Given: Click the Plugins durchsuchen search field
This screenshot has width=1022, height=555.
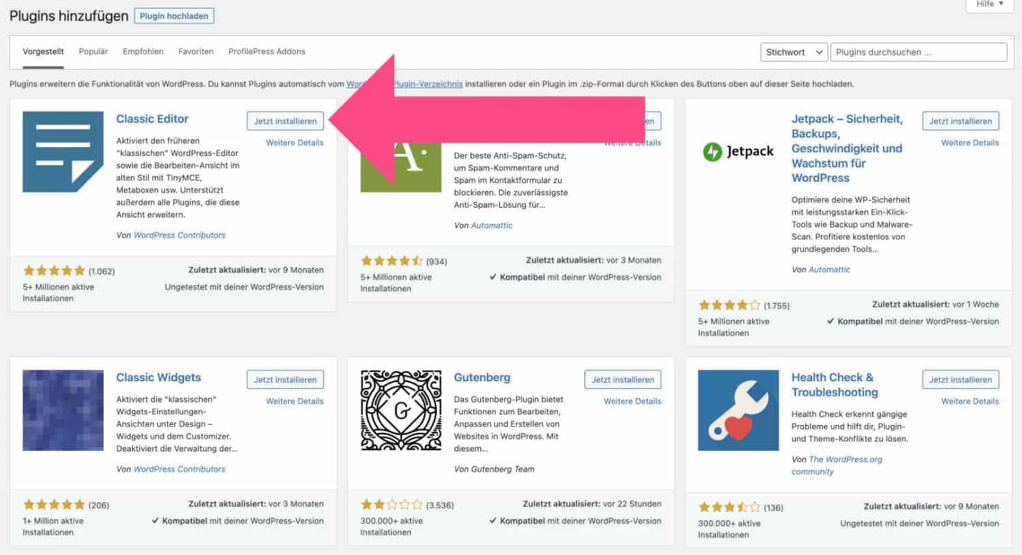Looking at the screenshot, I should pos(918,52).
